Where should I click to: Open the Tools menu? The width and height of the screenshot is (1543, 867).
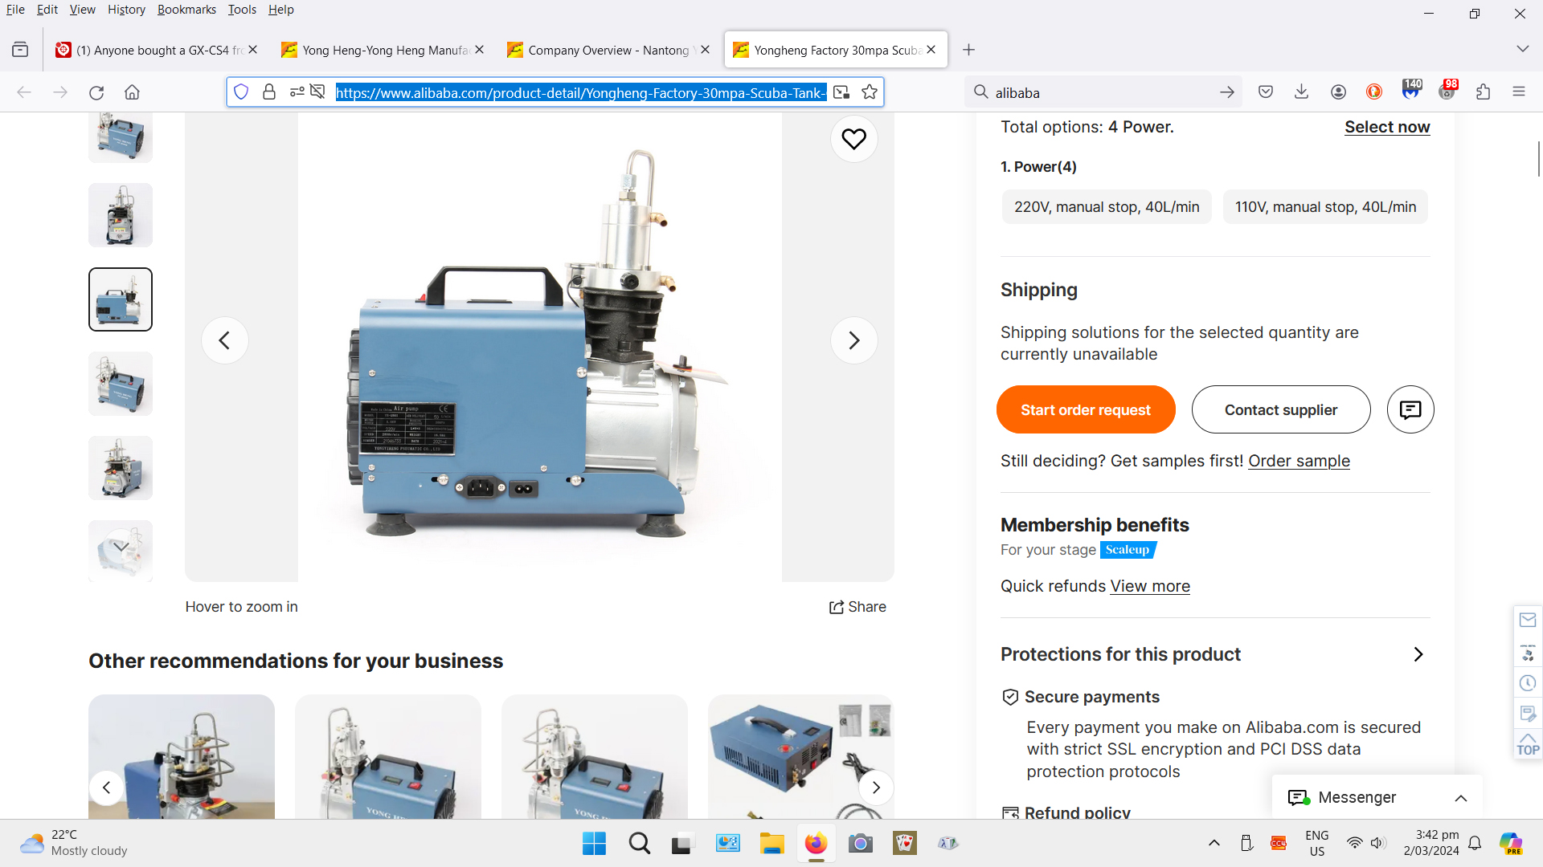tap(242, 10)
